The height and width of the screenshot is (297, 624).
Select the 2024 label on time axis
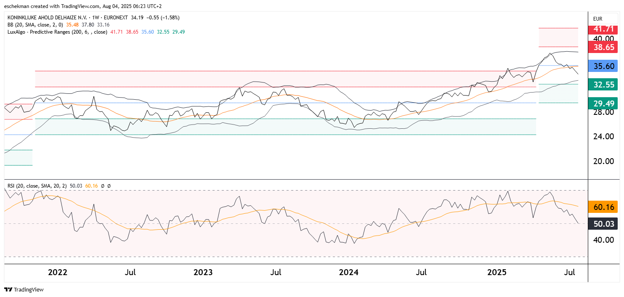pos(349,272)
